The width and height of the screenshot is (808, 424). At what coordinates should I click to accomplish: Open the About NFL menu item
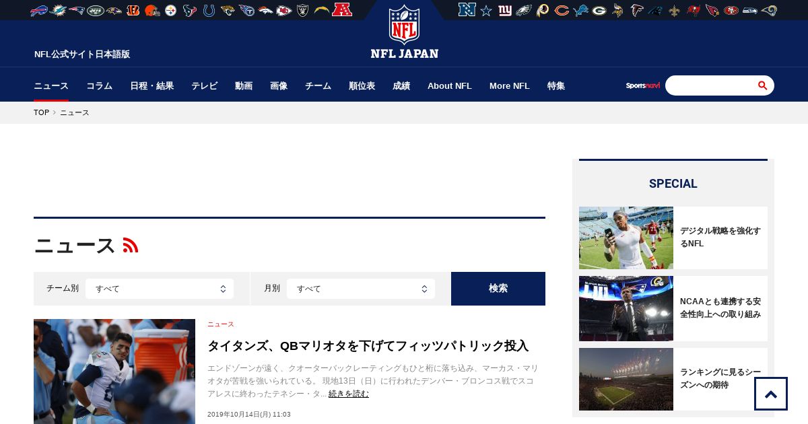coord(449,85)
